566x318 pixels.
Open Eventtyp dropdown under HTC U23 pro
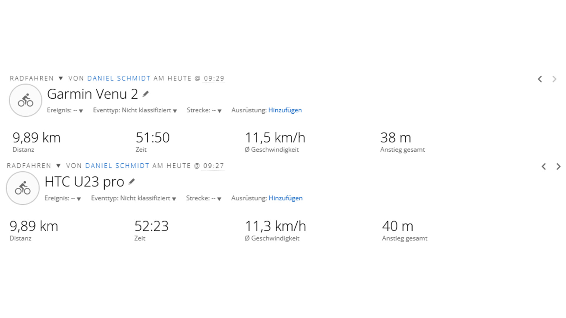point(174,199)
